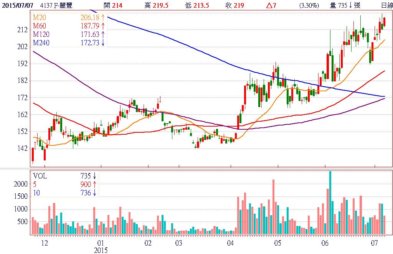
Task: Click the 06 month marker on time axis
Action: pyautogui.click(x=325, y=243)
